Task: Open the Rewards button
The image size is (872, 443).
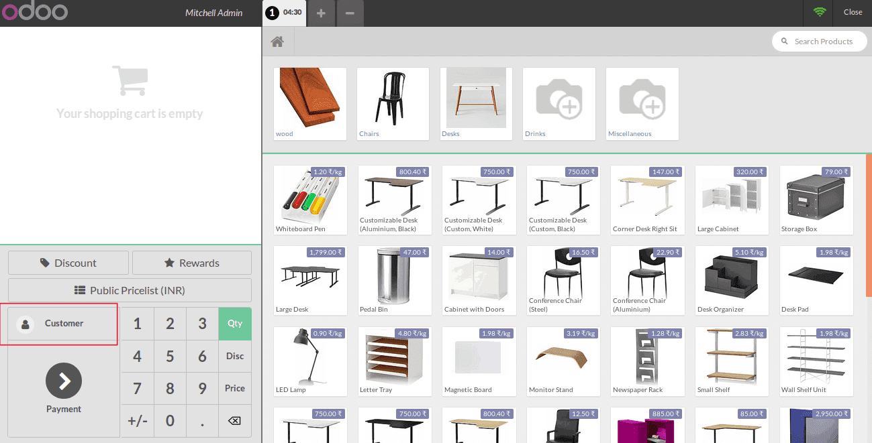Action: 192,263
